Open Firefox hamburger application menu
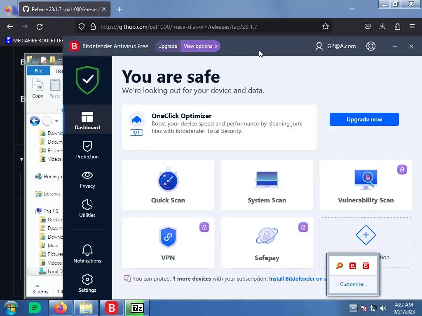The height and width of the screenshot is (316, 422). [x=412, y=26]
